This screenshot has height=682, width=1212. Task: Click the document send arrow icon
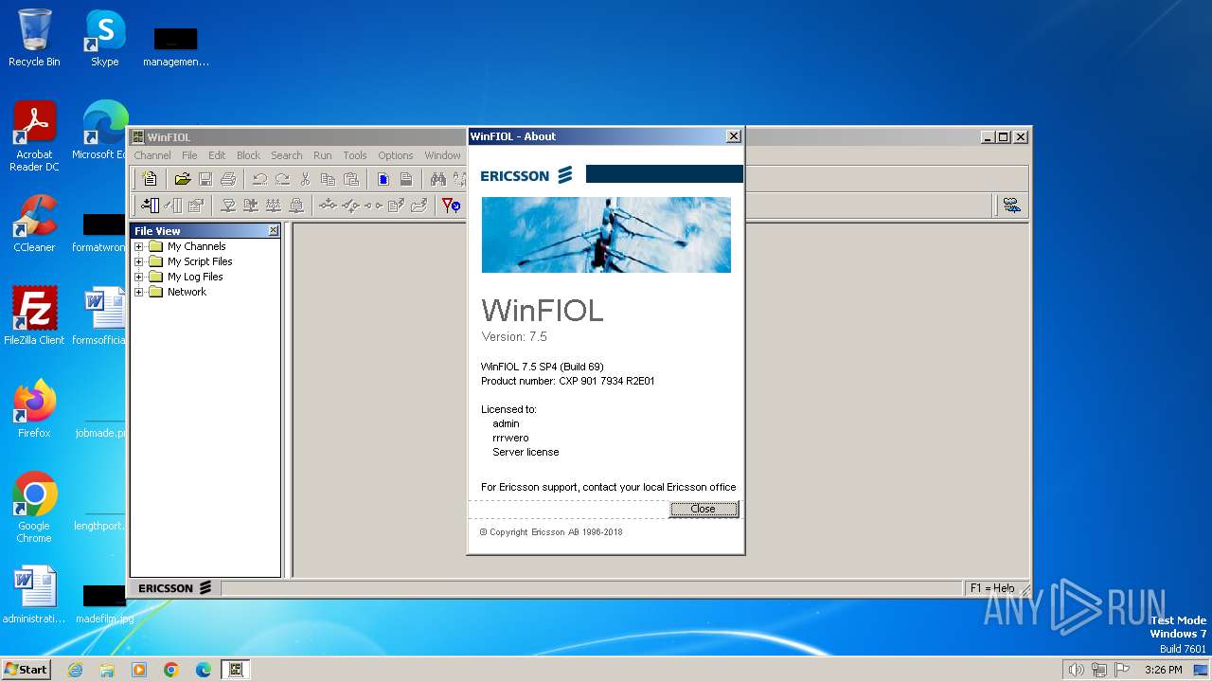pos(396,205)
